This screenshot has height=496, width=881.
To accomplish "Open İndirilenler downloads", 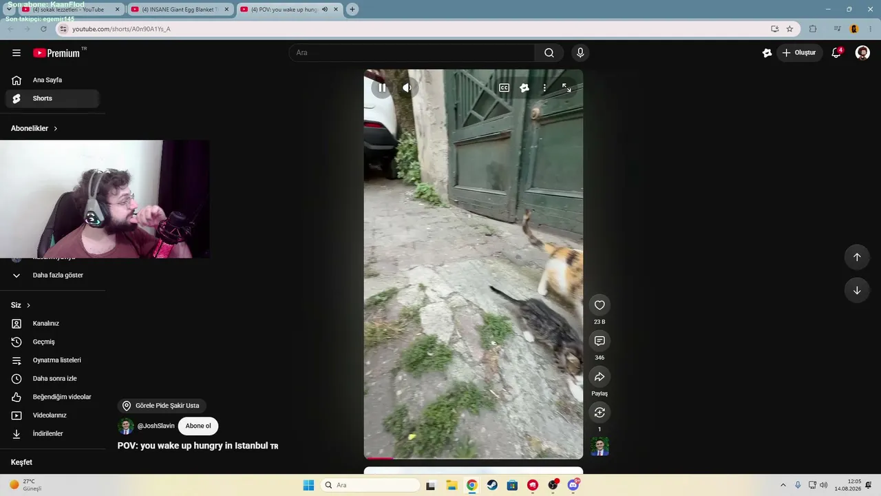I will (52, 434).
